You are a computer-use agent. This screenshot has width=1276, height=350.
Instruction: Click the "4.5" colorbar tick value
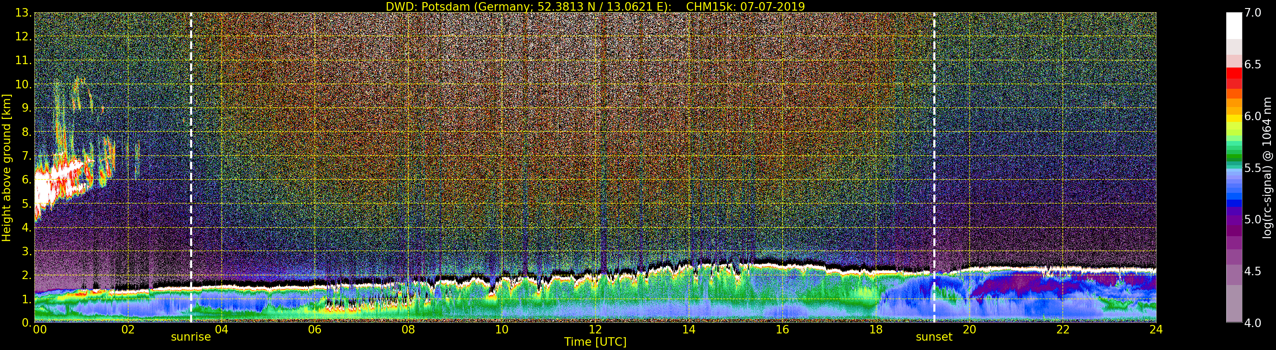[1253, 271]
